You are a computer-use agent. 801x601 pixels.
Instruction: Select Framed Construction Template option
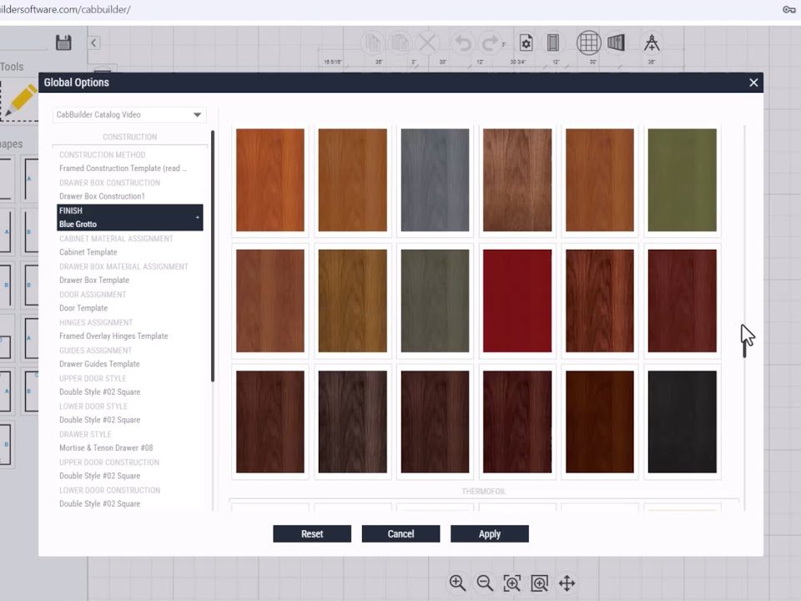point(123,169)
